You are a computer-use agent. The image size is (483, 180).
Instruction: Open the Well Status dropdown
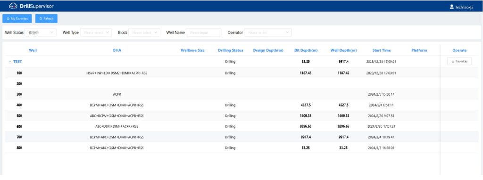click(41, 33)
